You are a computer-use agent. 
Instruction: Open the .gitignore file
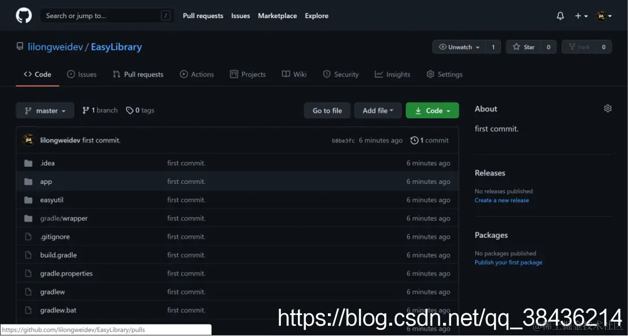pos(55,237)
